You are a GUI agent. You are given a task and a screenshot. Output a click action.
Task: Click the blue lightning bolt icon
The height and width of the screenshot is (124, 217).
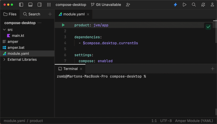pos(175,5)
